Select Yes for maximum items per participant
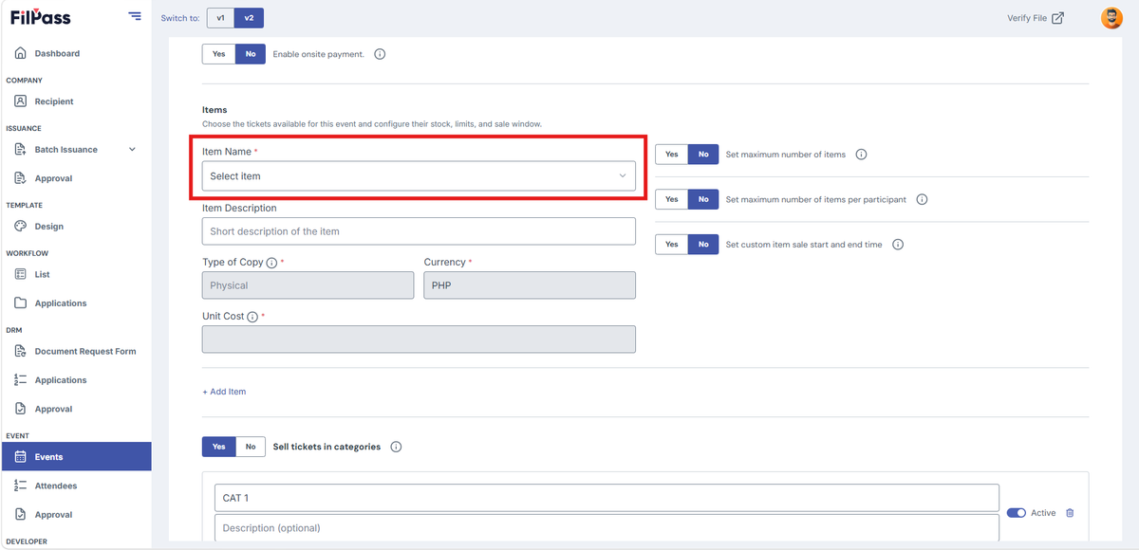The image size is (1139, 550). (x=671, y=199)
